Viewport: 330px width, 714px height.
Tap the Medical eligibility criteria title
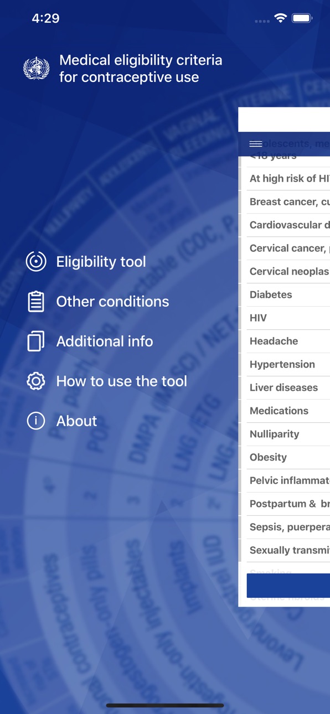(x=141, y=69)
